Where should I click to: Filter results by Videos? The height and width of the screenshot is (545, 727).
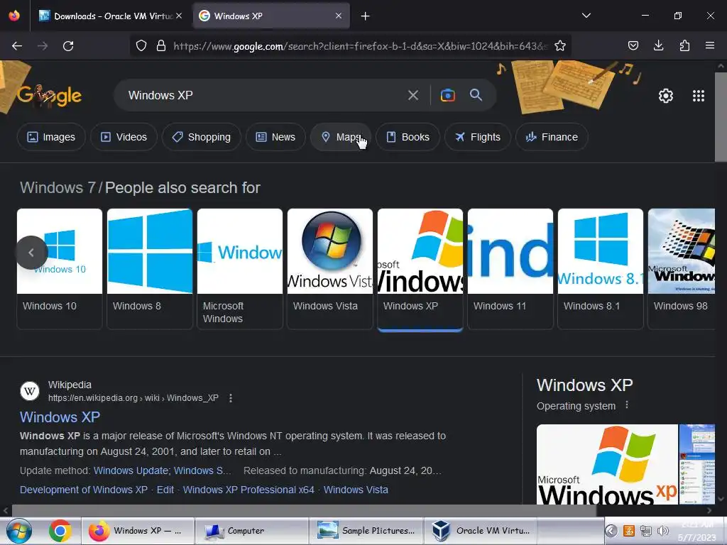pos(124,137)
